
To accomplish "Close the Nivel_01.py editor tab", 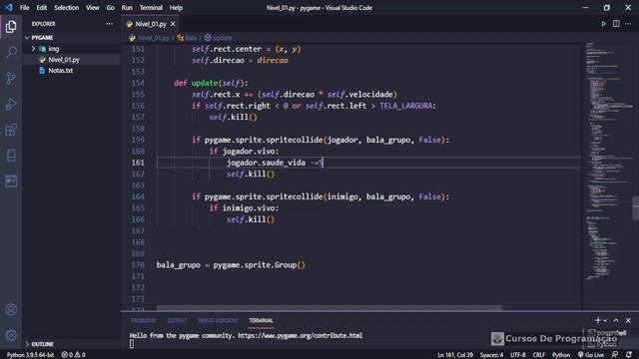I will tap(173, 24).
